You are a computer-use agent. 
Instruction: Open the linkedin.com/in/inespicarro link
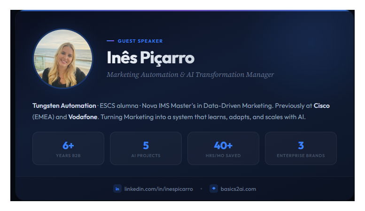[158, 189]
